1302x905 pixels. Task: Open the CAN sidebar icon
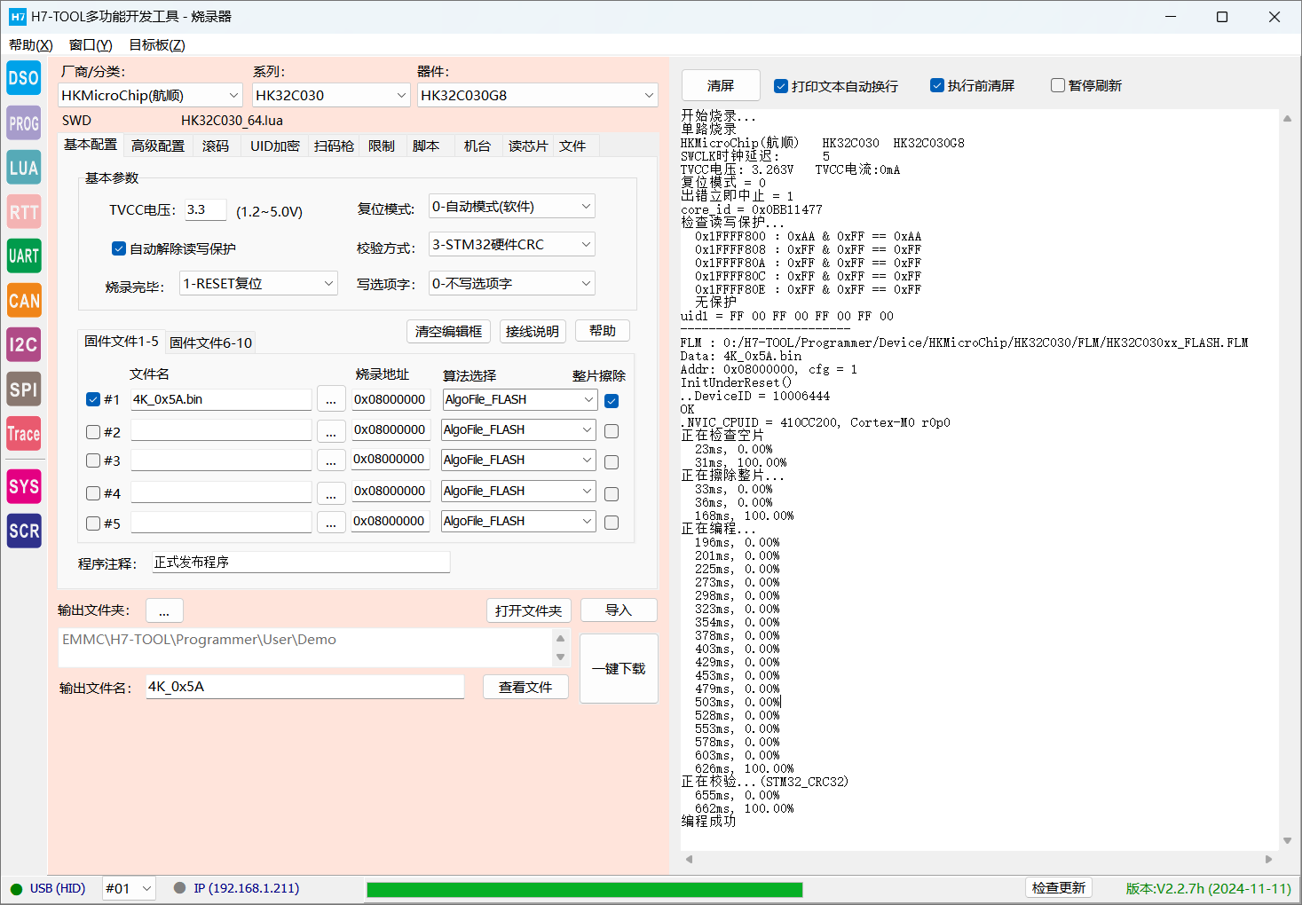pos(24,301)
